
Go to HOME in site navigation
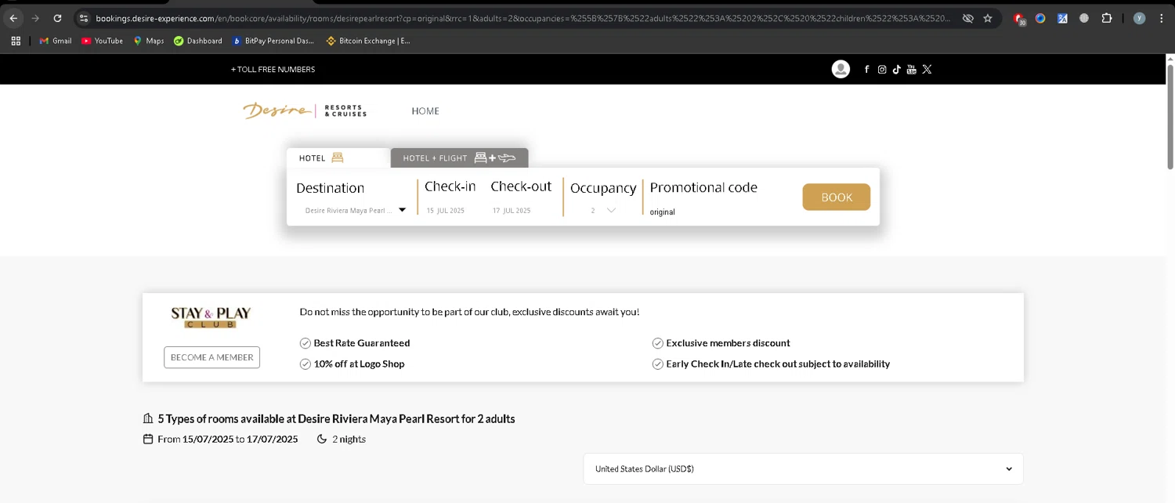[425, 111]
